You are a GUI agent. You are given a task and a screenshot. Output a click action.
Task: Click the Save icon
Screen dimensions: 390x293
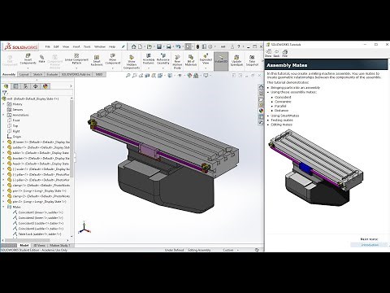(x=159, y=46)
